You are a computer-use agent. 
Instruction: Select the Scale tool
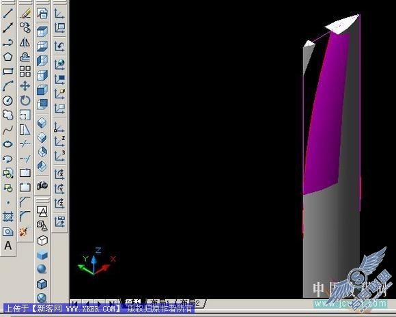25,115
